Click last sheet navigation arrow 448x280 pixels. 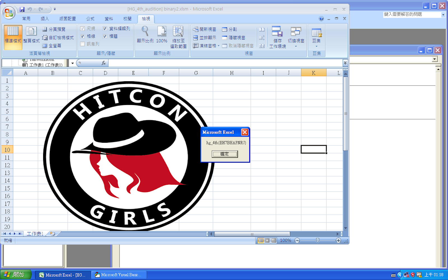click(x=20, y=234)
